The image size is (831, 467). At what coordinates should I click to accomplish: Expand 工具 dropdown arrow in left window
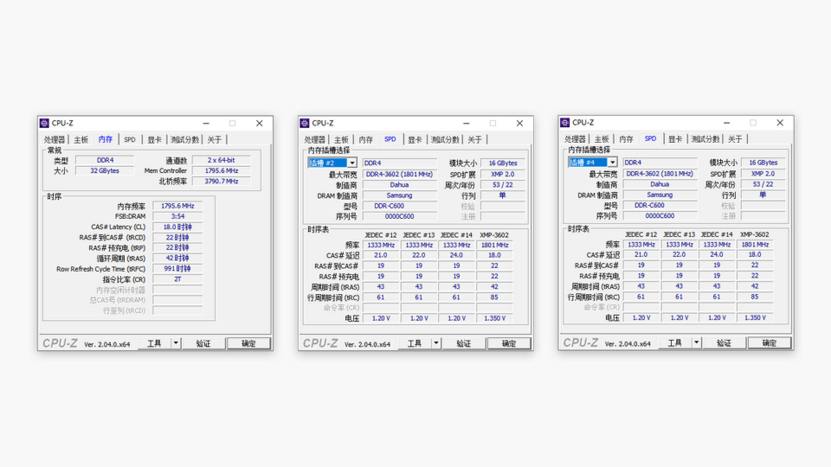pos(176,343)
